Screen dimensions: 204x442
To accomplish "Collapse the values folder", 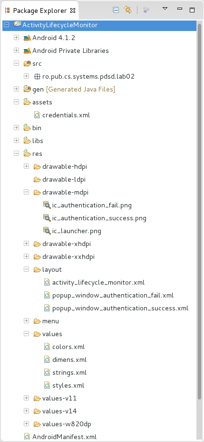I will (x=27, y=334).
